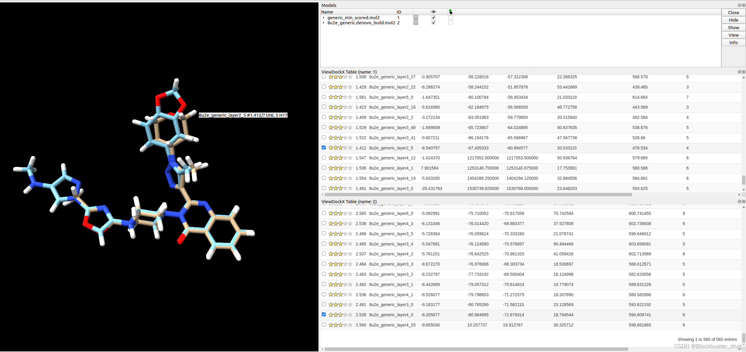Expand the 8u2e_generic.denovo_build.mol2 tree item
Screen dimensions: 746x352
(324, 23)
